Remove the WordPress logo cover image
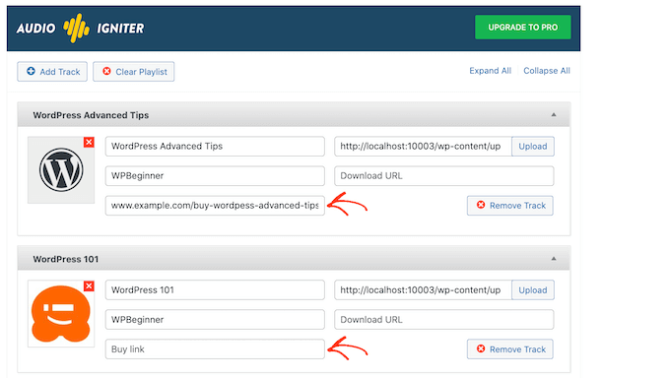 (x=89, y=142)
